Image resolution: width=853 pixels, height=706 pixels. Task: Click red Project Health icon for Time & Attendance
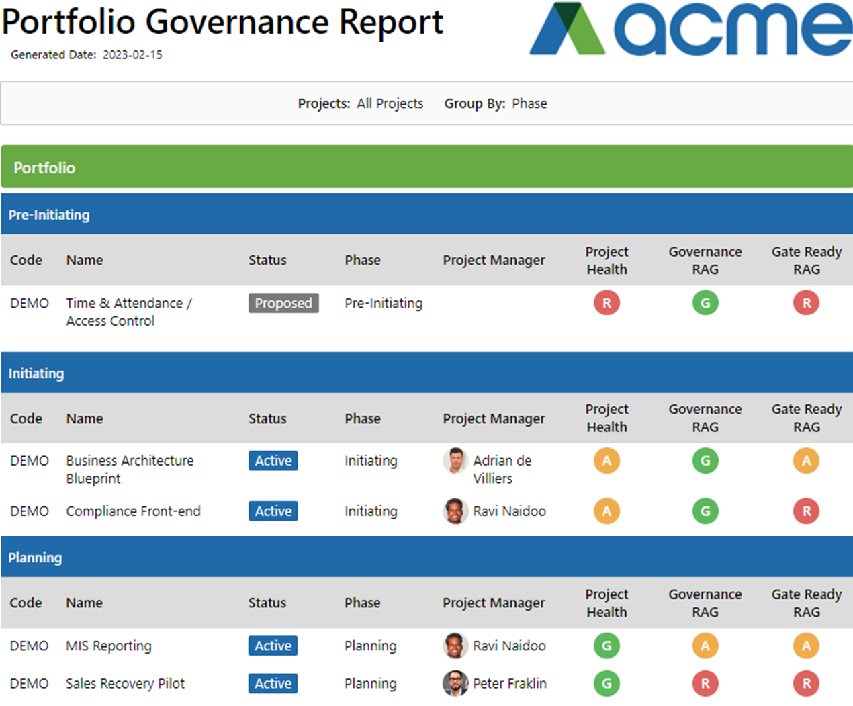(x=607, y=303)
